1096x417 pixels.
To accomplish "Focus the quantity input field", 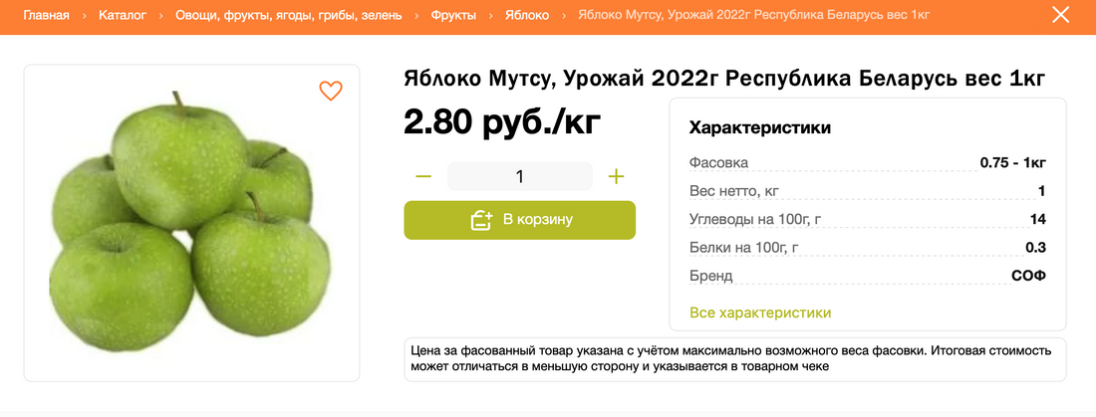I will (x=519, y=177).
